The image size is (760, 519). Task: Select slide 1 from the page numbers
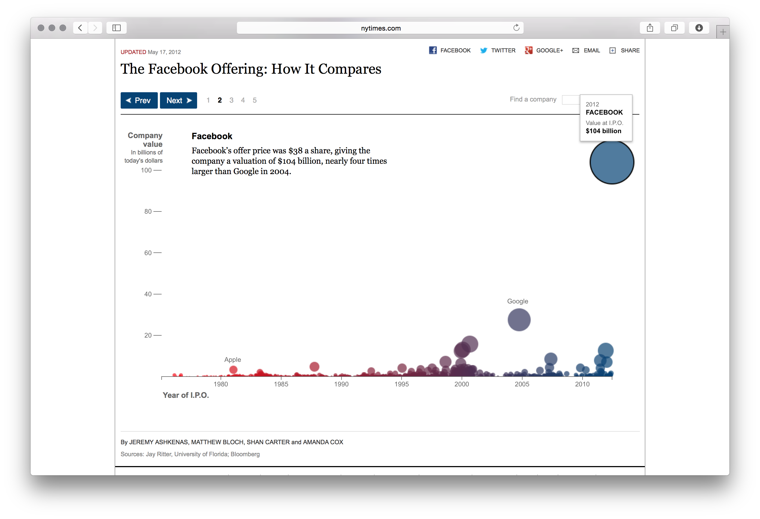coord(208,100)
